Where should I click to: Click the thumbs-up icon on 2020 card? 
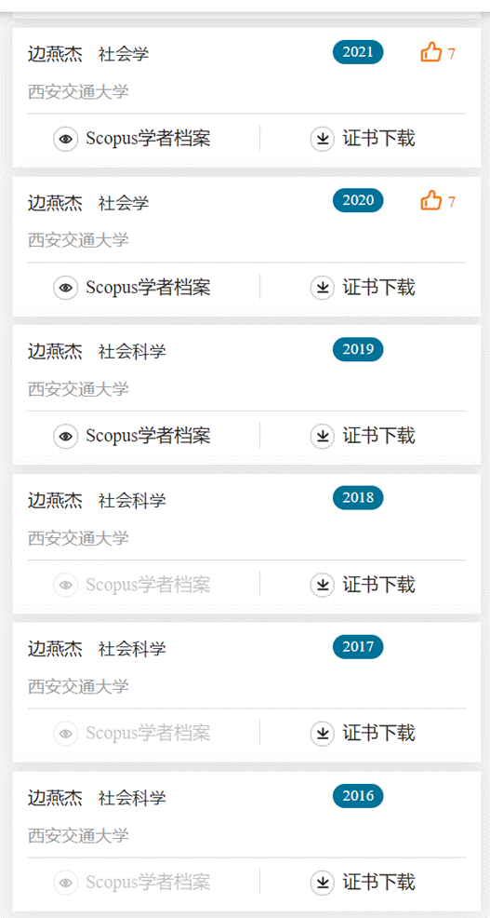pyautogui.click(x=430, y=201)
